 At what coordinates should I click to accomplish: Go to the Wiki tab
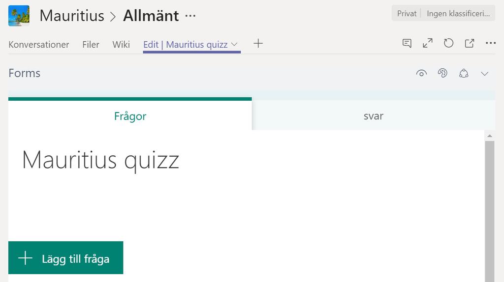pos(121,45)
